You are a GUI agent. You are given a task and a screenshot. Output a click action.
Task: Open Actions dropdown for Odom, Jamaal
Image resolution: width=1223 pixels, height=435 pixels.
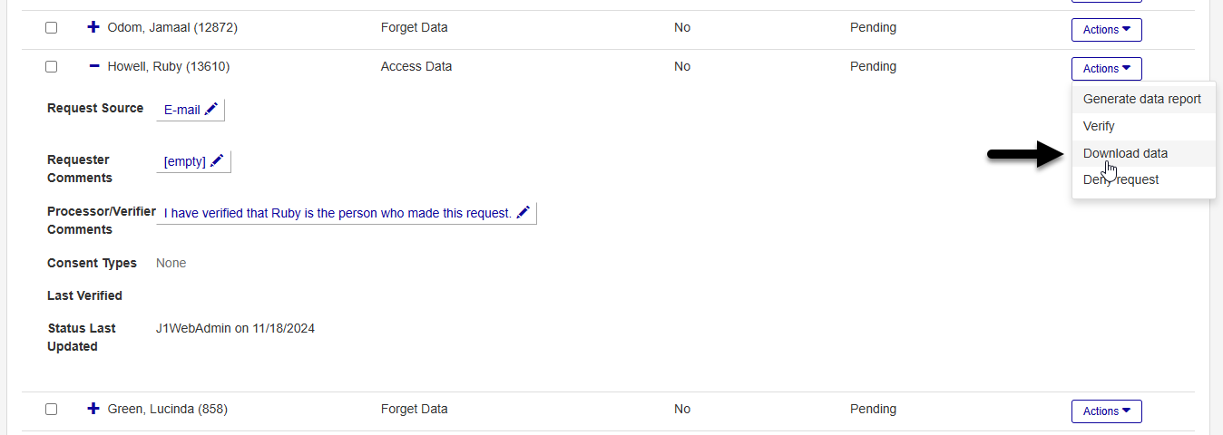pyautogui.click(x=1106, y=30)
